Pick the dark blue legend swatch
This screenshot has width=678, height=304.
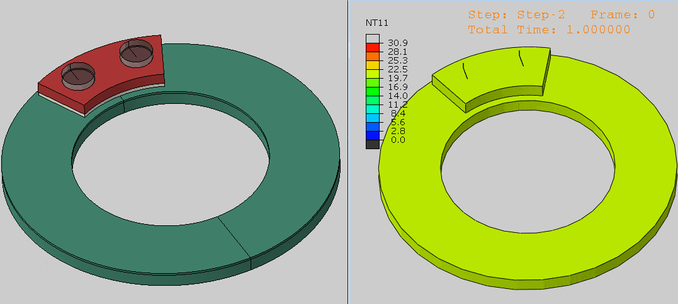coord(373,135)
